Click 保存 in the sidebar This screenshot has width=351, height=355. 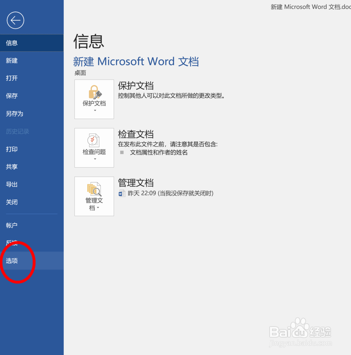tap(32, 96)
